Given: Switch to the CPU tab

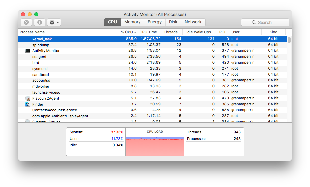Looking at the screenshot, I should (x=112, y=22).
